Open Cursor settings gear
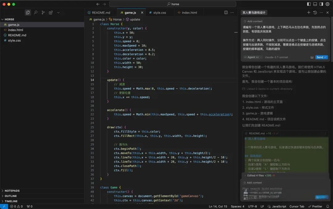 tap(327, 4)
